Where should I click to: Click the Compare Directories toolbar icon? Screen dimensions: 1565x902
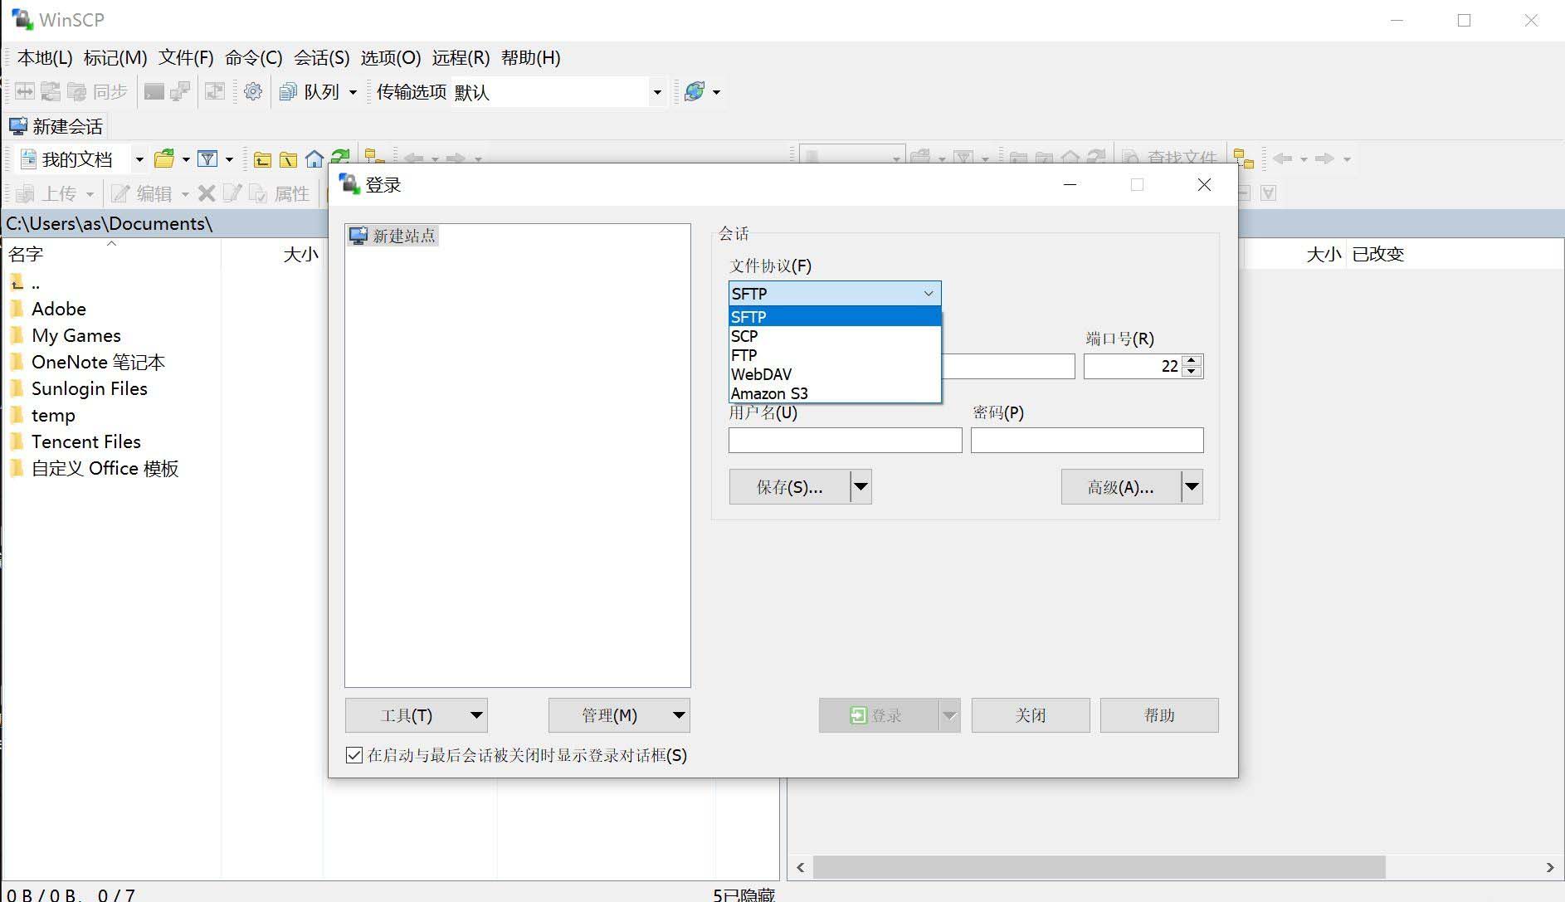pos(25,91)
